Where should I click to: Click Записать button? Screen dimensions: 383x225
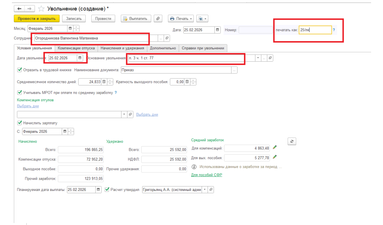[74, 19]
